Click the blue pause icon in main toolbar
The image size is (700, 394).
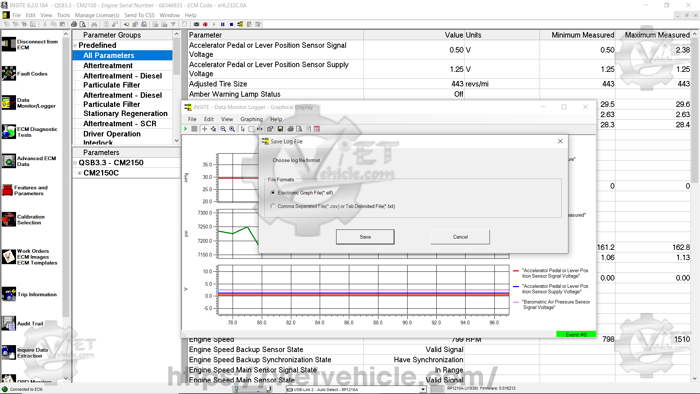point(223,24)
